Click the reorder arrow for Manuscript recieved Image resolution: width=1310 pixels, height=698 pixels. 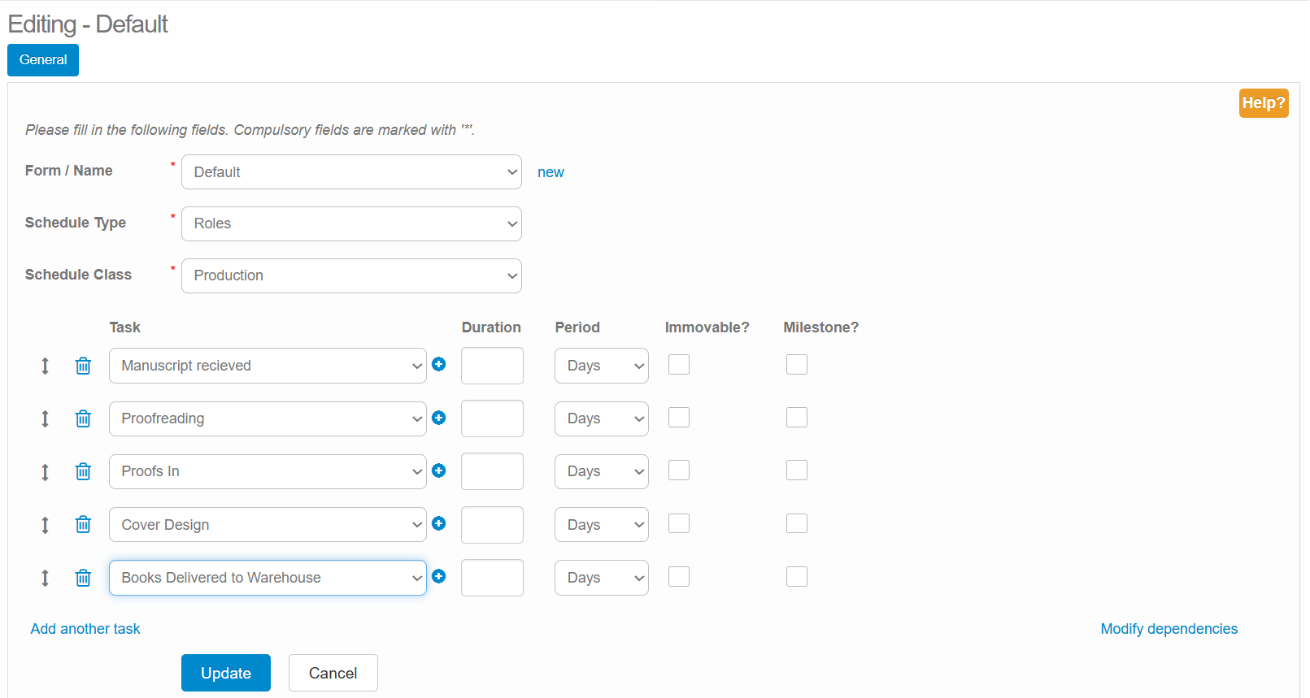[46, 366]
